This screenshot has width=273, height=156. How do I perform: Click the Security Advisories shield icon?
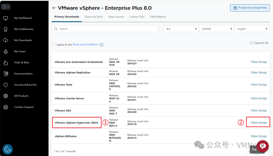6,85
